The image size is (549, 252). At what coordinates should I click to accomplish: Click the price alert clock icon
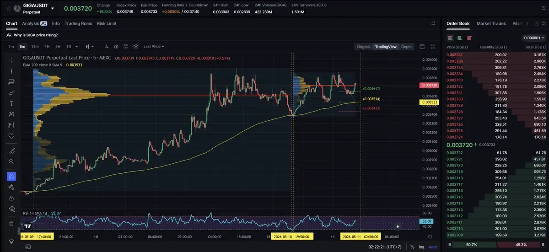(116, 47)
